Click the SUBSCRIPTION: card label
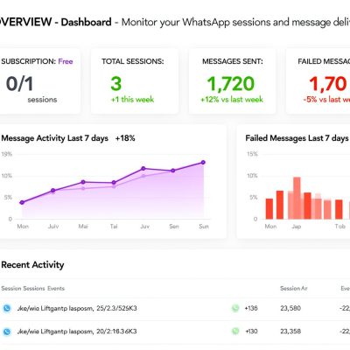Screen dimensions: 350x350 point(29,61)
